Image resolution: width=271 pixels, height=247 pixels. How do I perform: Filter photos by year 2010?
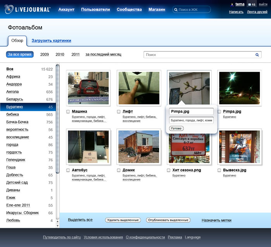pos(60,54)
